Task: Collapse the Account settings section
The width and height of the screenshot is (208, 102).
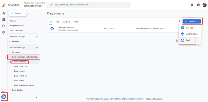Action: pos(37,37)
